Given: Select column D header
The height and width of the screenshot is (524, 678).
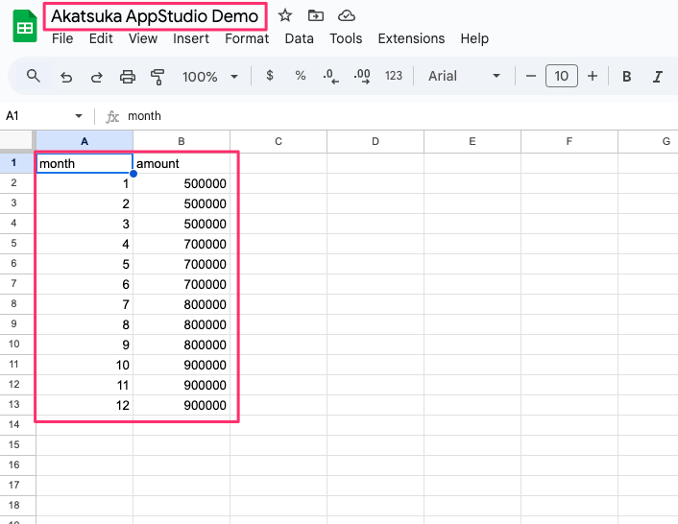Looking at the screenshot, I should pyautogui.click(x=375, y=141).
